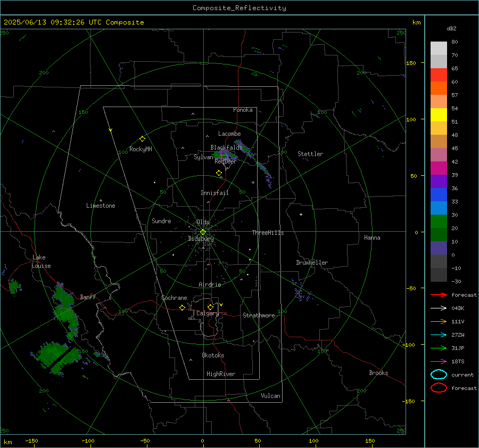
Task: Click the Hanna town label
Action: click(372, 238)
